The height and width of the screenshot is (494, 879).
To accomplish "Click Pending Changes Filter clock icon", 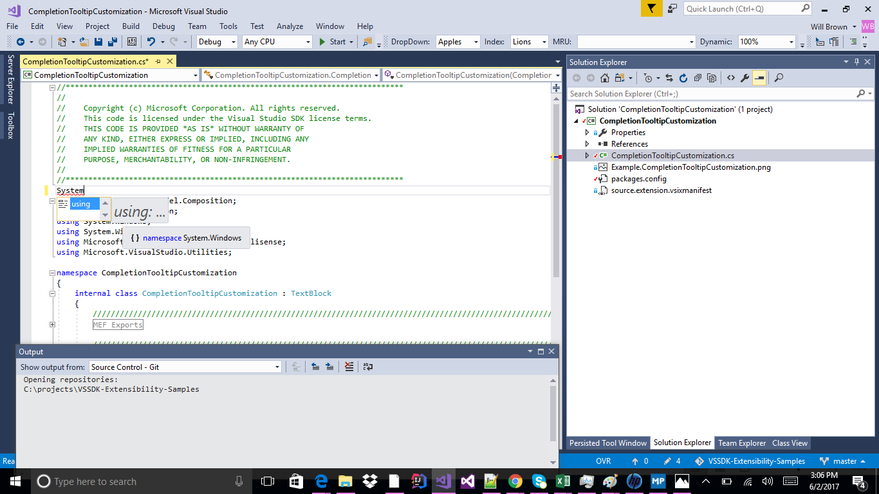I will point(648,78).
